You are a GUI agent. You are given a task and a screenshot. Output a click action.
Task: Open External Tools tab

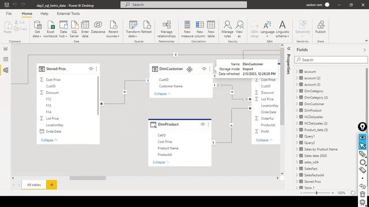click(x=68, y=14)
